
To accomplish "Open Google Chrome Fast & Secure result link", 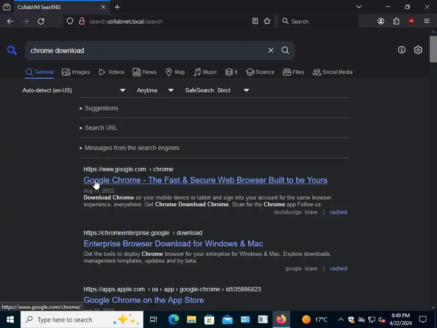I will point(205,180).
